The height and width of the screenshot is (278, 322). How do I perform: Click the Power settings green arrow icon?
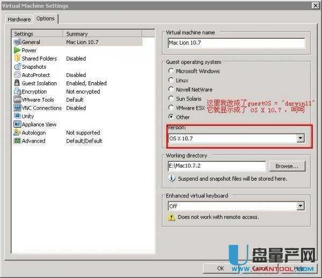coord(17,51)
